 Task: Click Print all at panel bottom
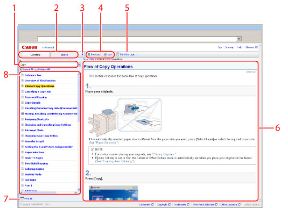tap(29, 198)
